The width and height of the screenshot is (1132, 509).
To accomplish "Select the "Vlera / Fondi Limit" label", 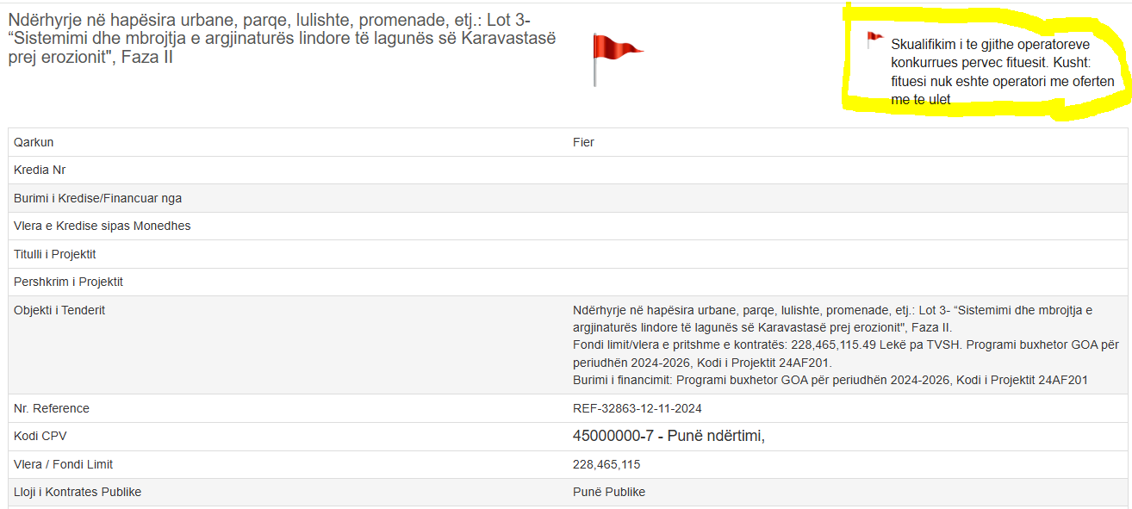I will click(63, 464).
